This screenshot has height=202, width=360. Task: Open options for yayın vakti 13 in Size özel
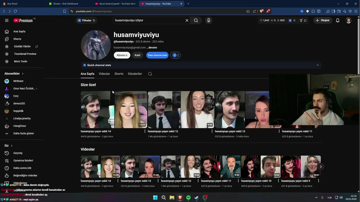279,131
